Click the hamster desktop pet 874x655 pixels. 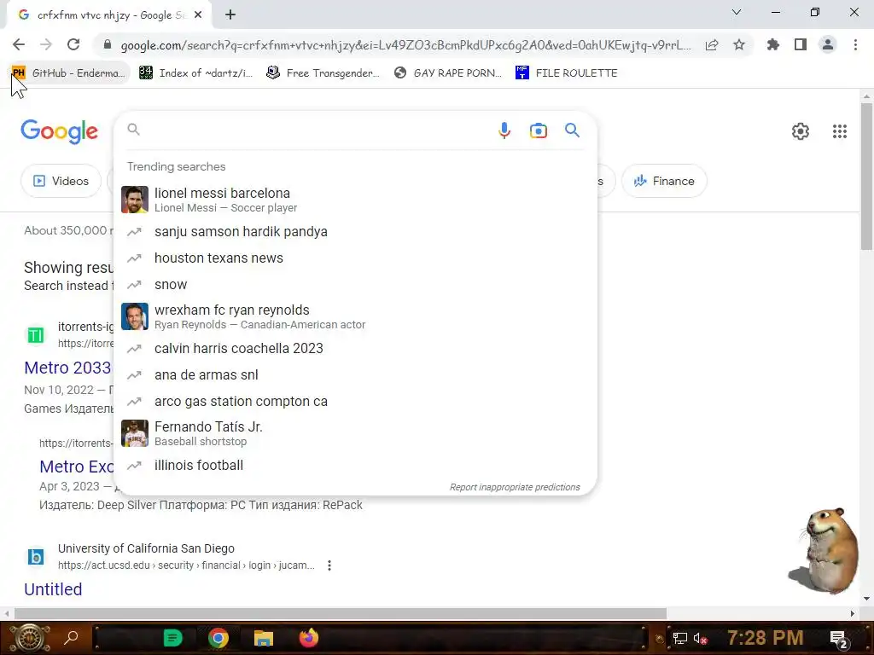point(824,550)
